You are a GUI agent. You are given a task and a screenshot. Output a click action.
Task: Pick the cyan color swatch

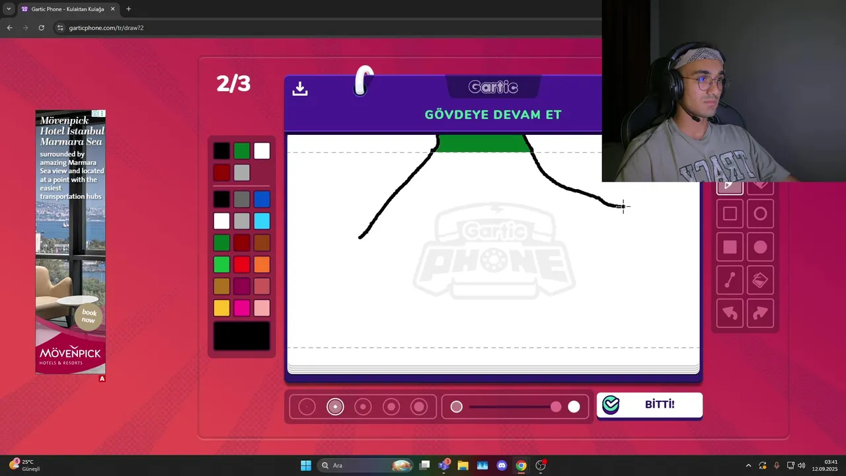click(262, 221)
